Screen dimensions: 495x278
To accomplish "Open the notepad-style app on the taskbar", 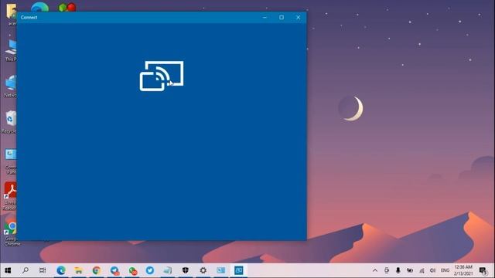I will pyautogui.click(x=168, y=270).
